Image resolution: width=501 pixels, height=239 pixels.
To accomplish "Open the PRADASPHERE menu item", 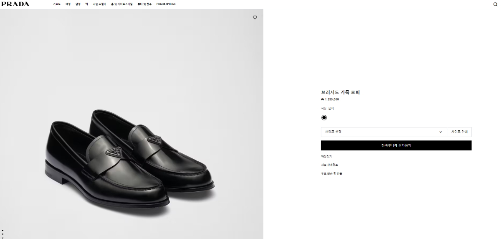I will (x=166, y=4).
